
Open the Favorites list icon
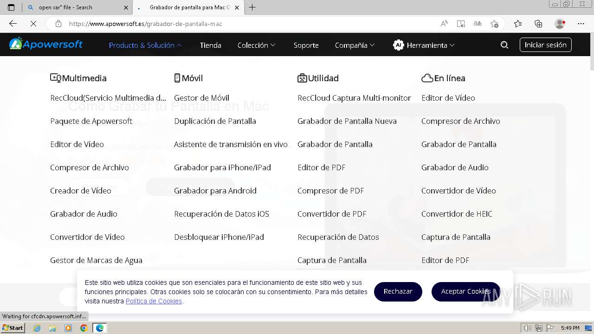click(518, 24)
